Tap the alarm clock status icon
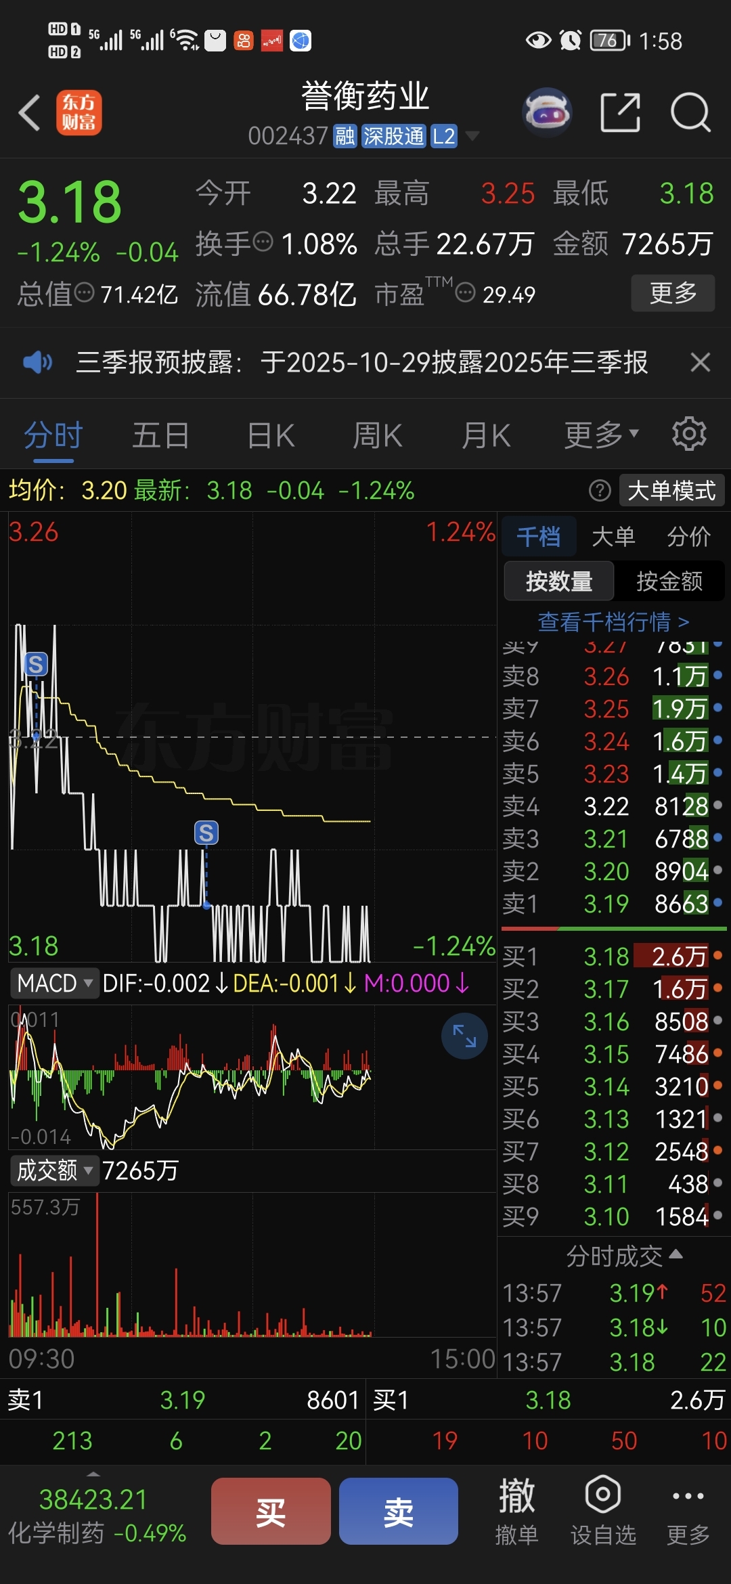The width and height of the screenshot is (731, 1584). tap(571, 41)
